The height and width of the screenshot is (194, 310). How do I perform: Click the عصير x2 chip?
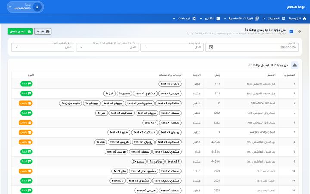[139, 161]
